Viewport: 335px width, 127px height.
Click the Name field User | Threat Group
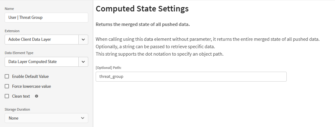click(x=46, y=18)
